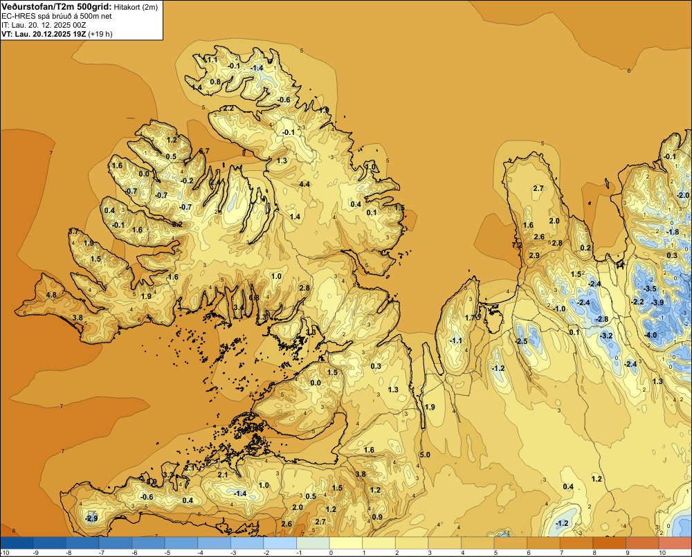
Task: Click the '0.8' temperature value in the north
Action: click(x=215, y=82)
